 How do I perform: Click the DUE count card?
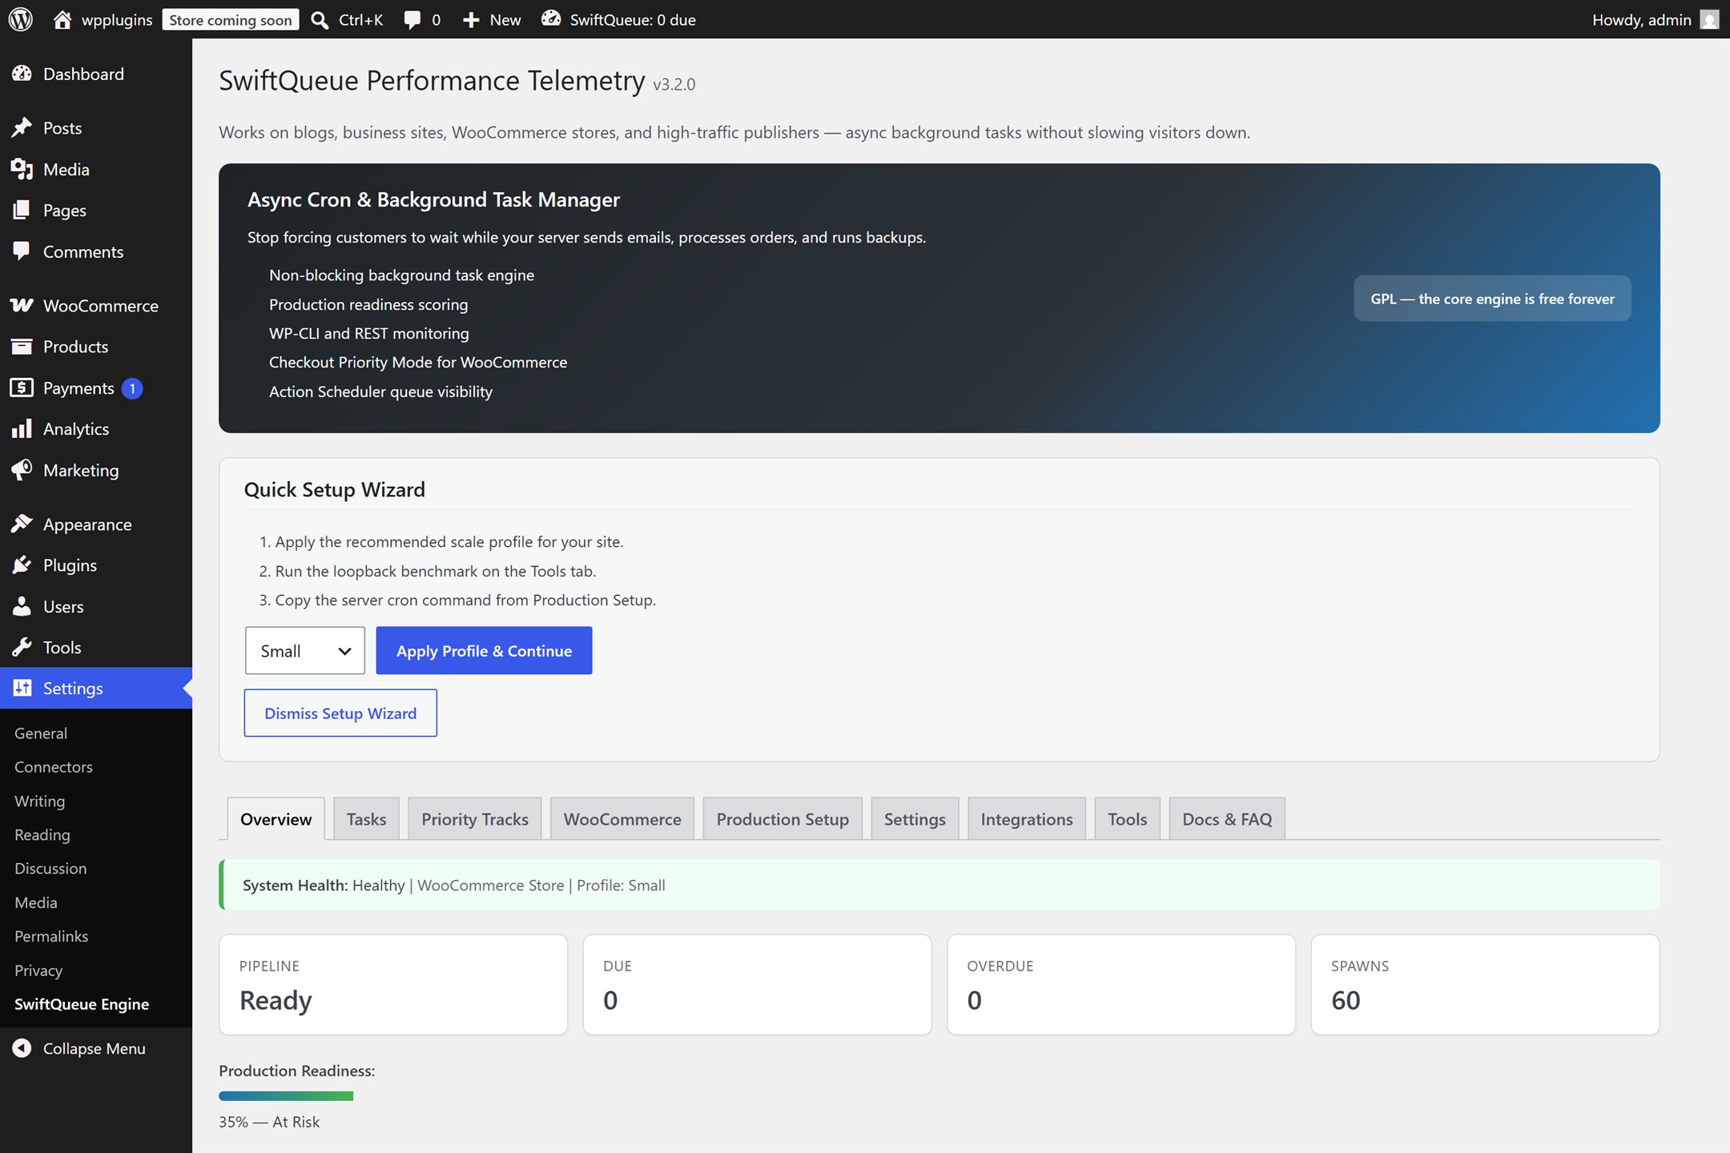click(757, 984)
